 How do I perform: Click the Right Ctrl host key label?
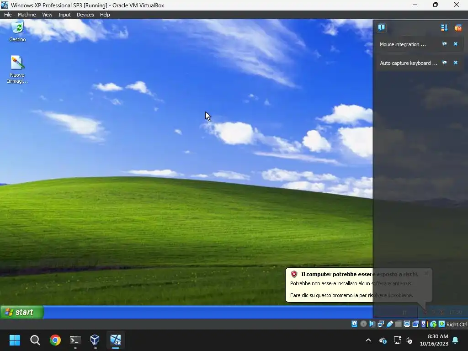pyautogui.click(x=457, y=324)
